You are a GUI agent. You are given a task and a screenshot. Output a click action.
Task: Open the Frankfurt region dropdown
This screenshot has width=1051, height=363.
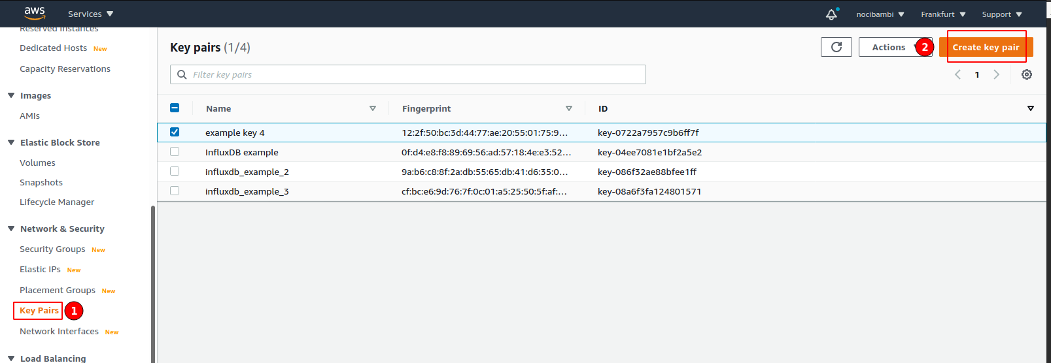(942, 14)
